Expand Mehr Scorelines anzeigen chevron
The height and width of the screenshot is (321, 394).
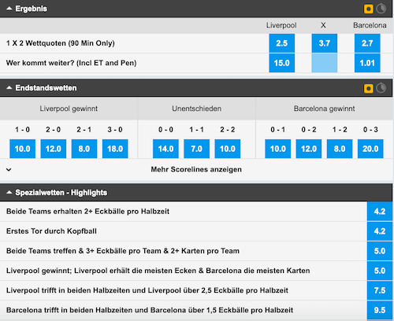click(9, 170)
